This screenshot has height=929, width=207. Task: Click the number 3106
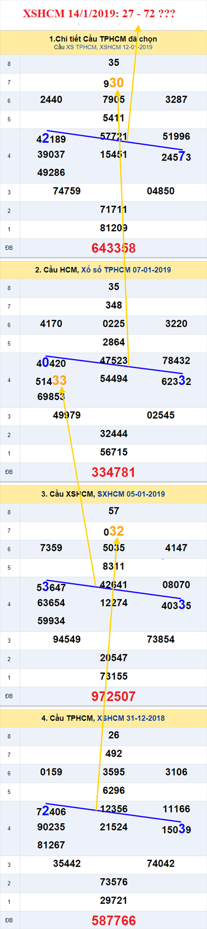point(176,772)
